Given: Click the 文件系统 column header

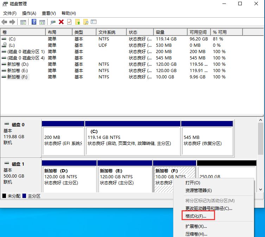Looking at the screenshot, I should pos(107,32).
